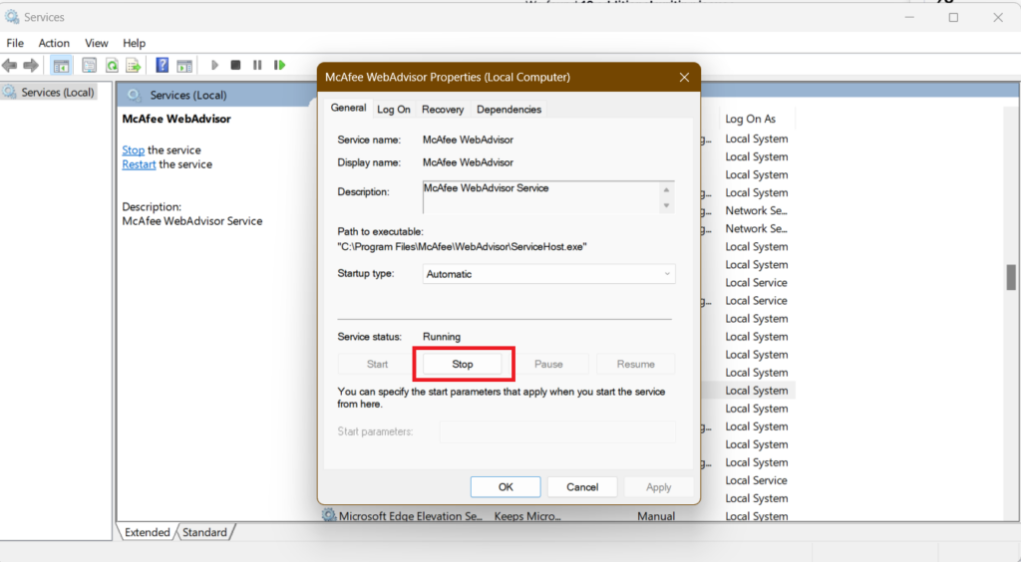
Task: Click the Restart the service link
Action: [139, 164]
